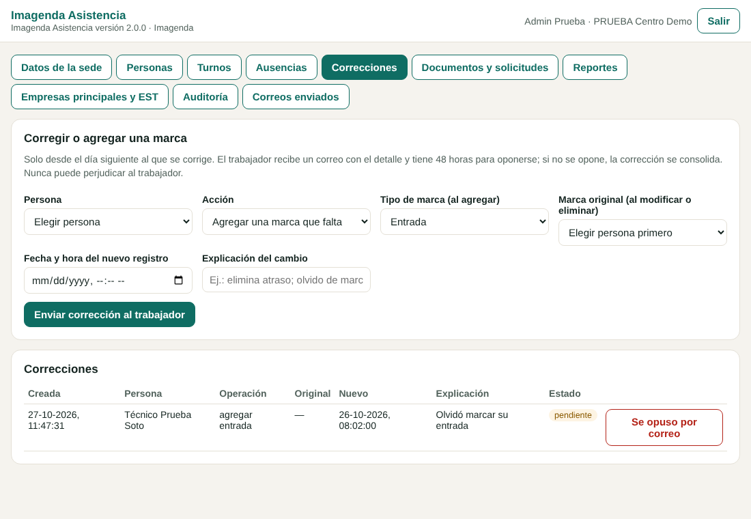Viewport: 751px width, 519px height.
Task: Click the Salir logout button
Action: pos(718,21)
